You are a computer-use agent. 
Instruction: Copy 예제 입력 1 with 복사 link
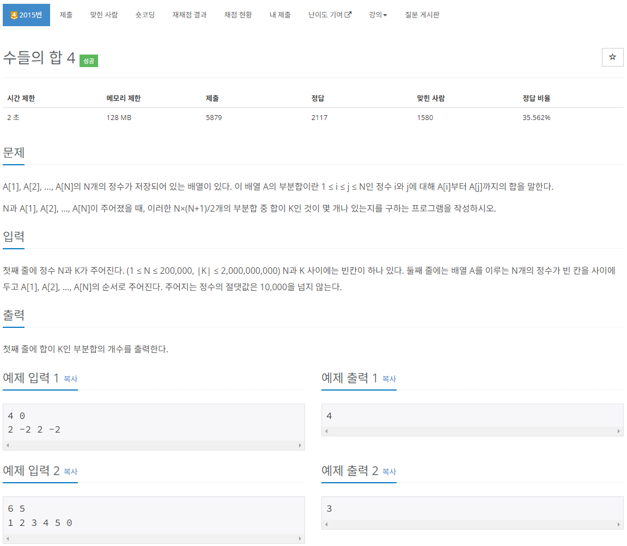point(70,379)
